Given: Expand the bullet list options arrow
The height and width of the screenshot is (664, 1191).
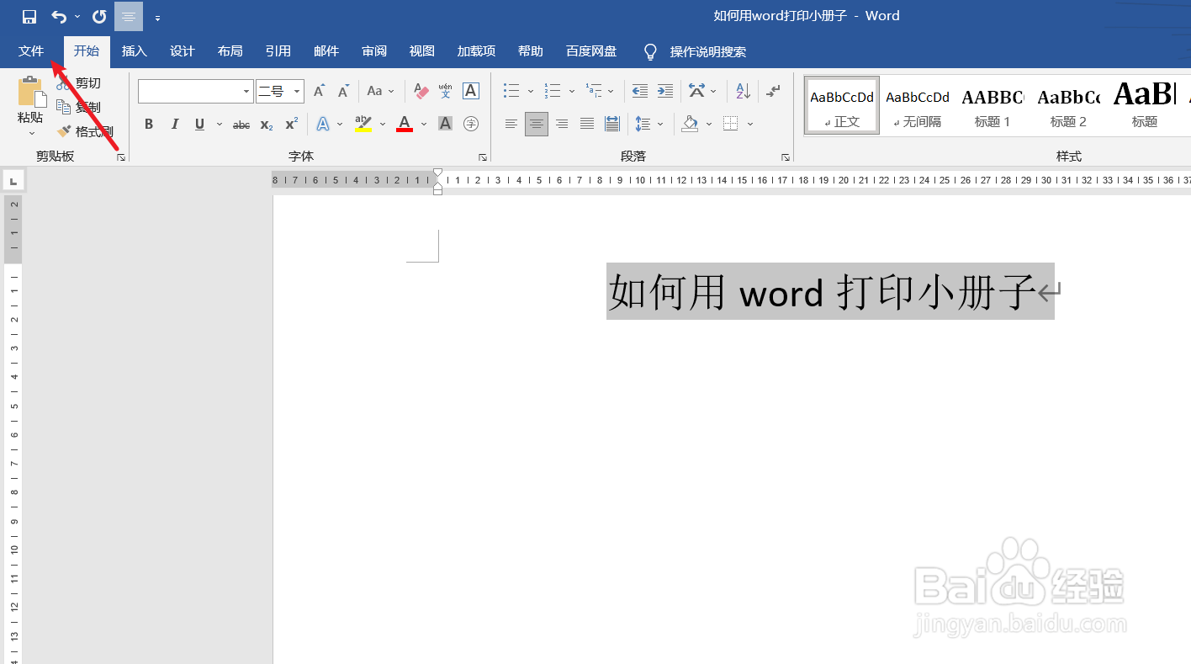Looking at the screenshot, I should point(530,90).
